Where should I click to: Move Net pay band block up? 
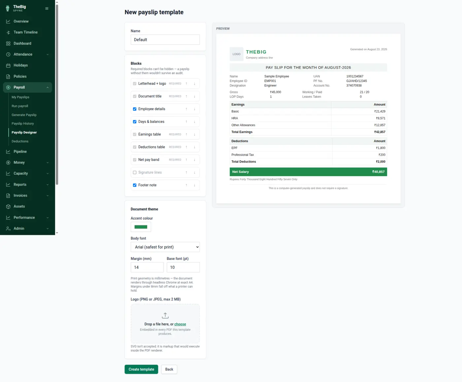(186, 160)
